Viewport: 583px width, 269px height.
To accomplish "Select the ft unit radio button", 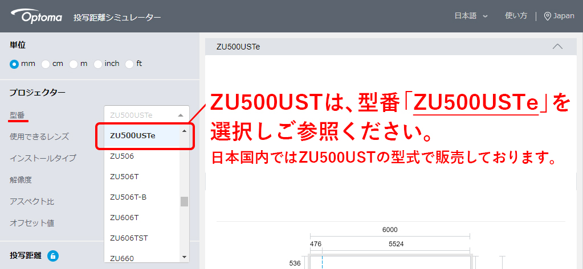I will coord(129,64).
